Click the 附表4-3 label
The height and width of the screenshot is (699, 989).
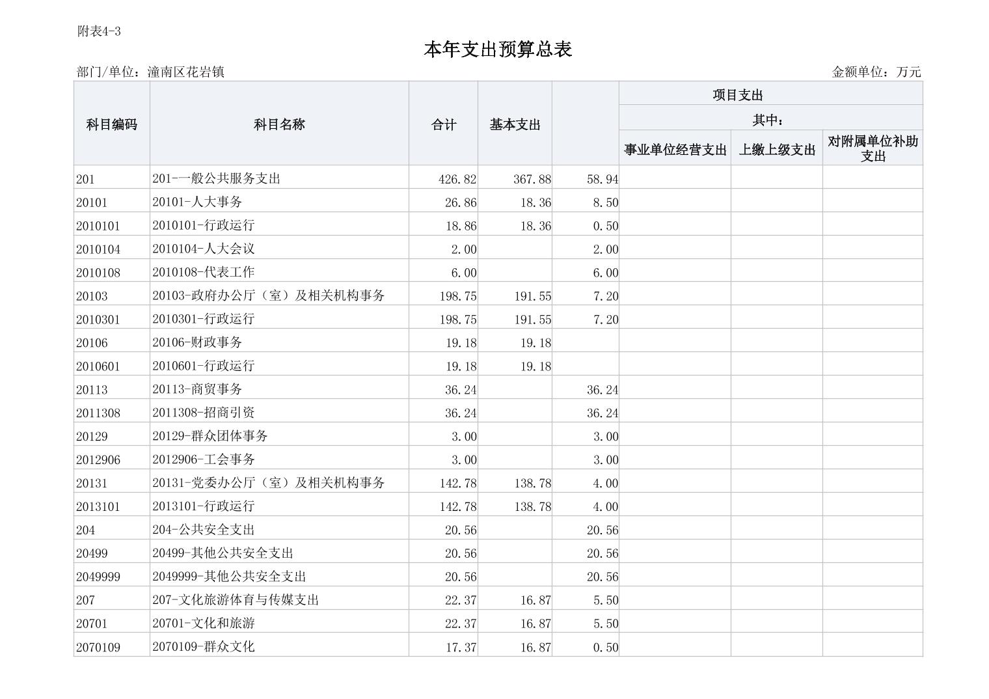pos(99,31)
